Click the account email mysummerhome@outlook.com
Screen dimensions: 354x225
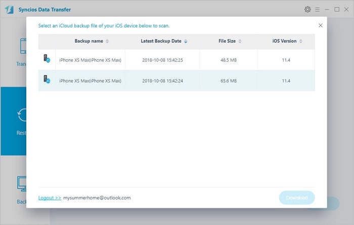pyautogui.click(x=97, y=198)
